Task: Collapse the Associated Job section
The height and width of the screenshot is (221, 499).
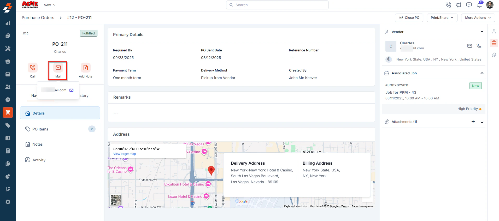Action: (482, 73)
